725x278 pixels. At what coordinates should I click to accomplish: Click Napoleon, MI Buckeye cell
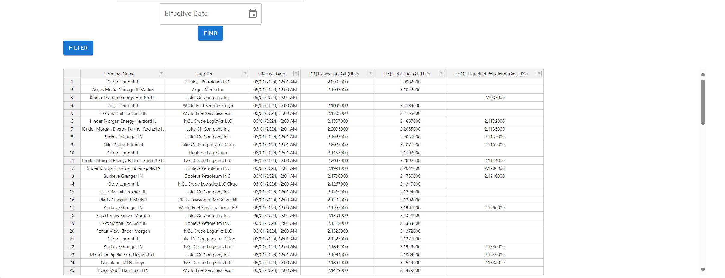123,263
